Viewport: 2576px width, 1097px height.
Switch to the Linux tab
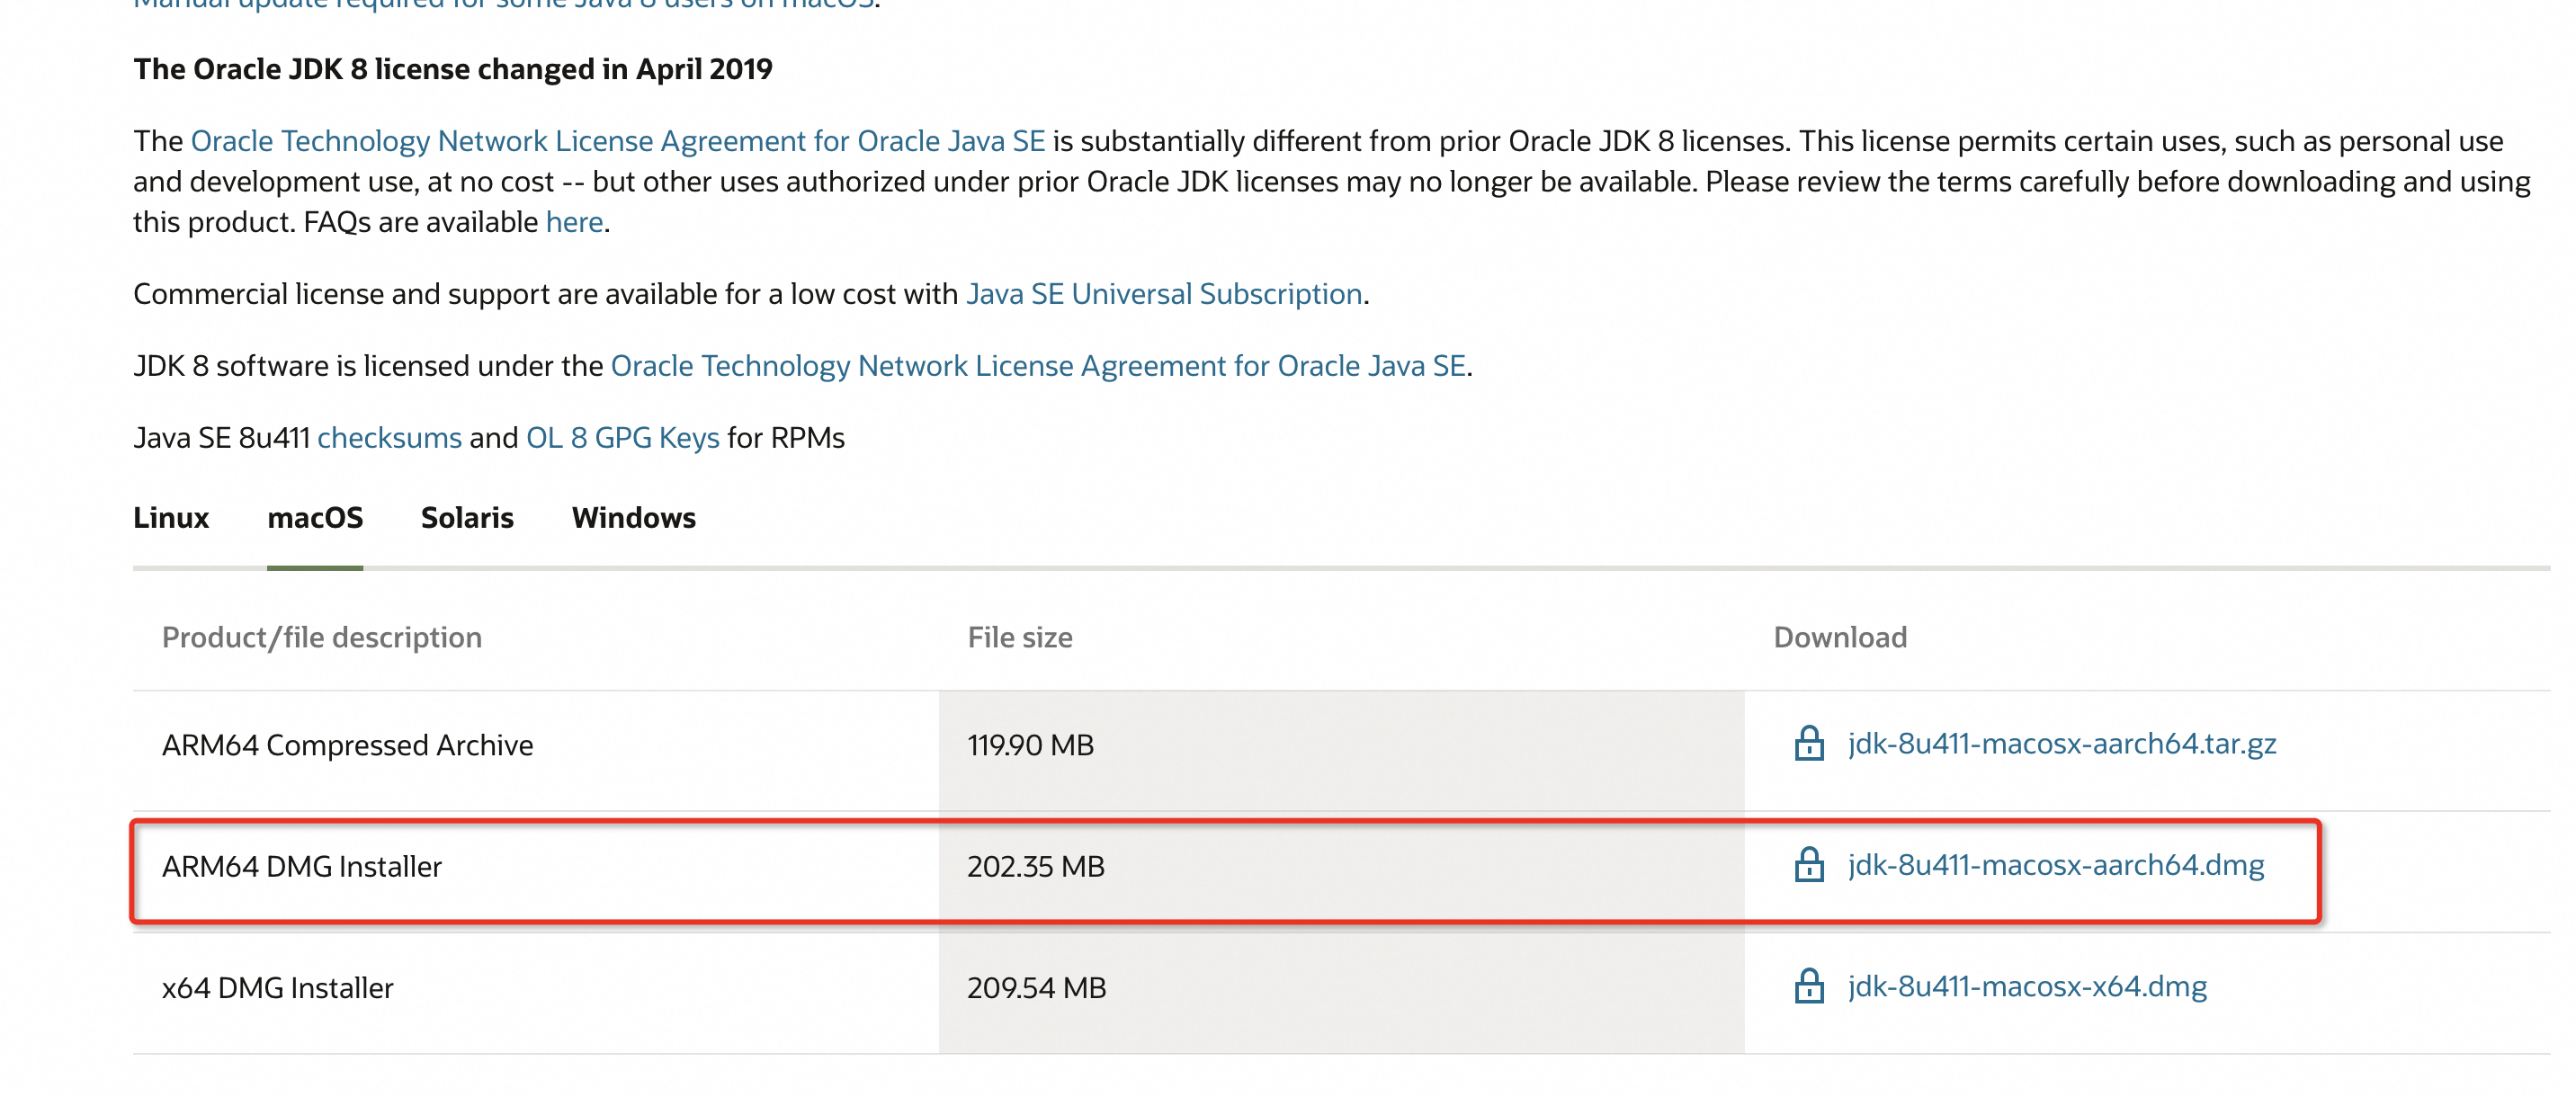pos(171,518)
